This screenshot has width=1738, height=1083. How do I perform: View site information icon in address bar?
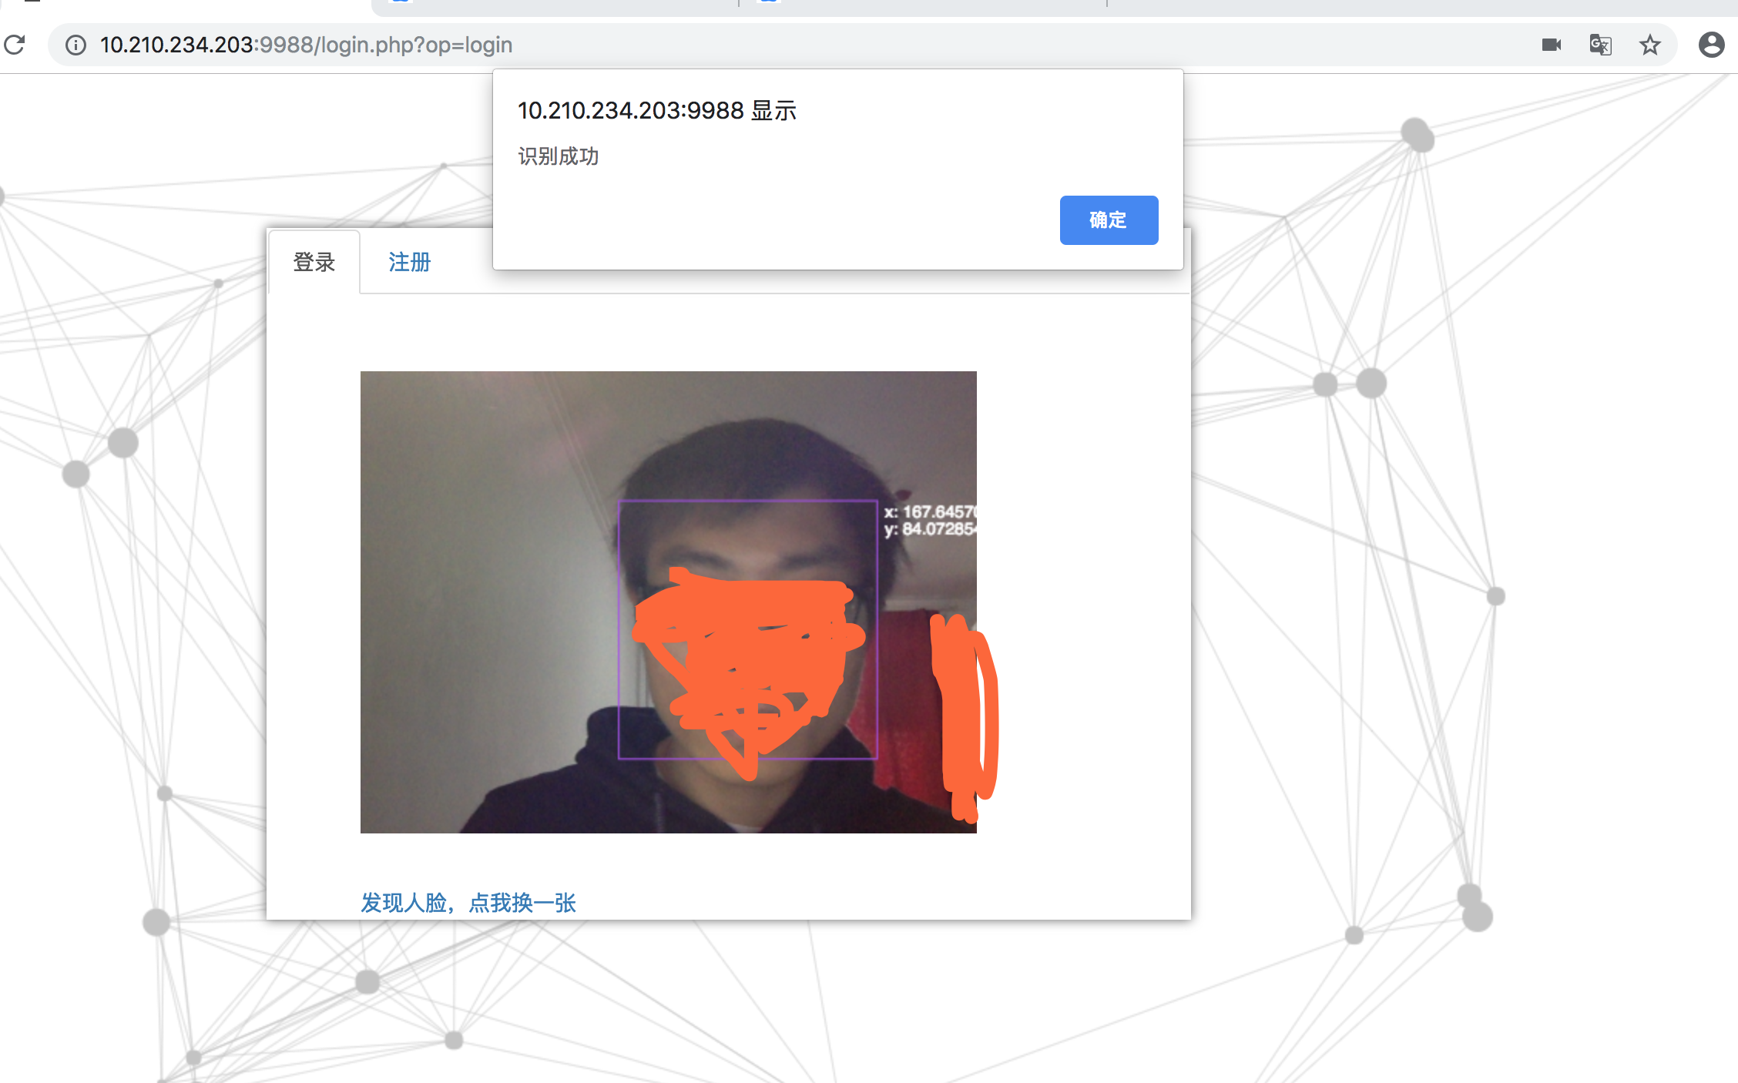coord(75,45)
